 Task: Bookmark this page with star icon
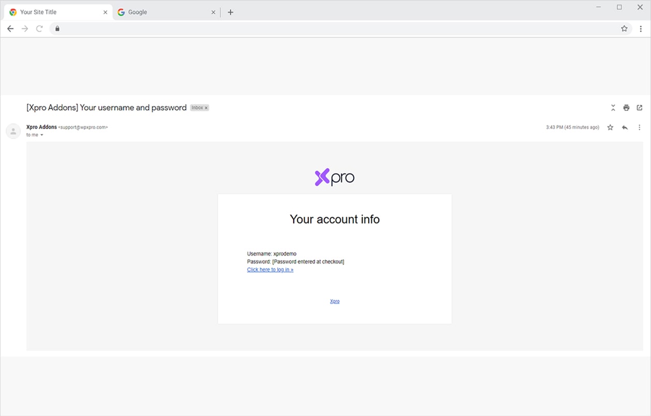(624, 28)
